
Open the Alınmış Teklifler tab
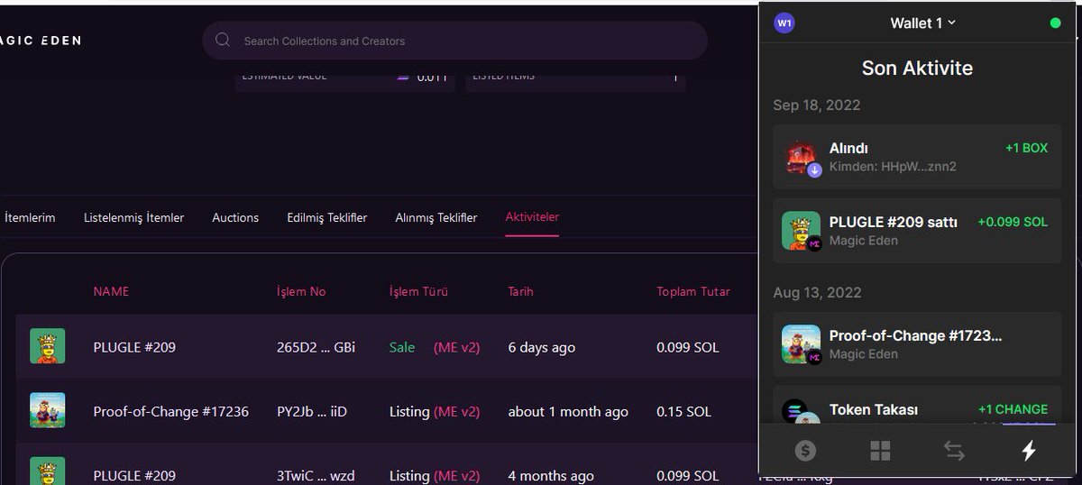tap(436, 217)
